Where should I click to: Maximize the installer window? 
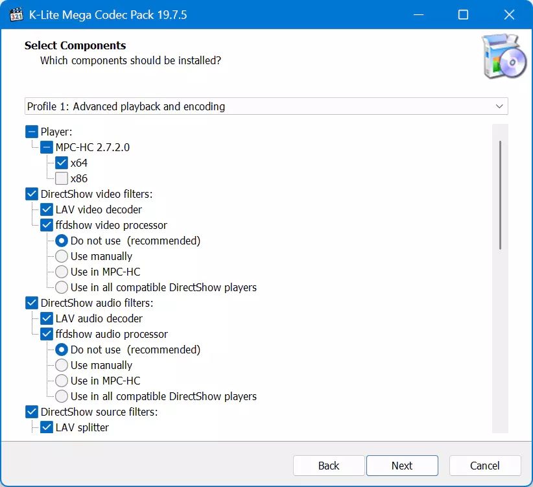[x=464, y=15]
